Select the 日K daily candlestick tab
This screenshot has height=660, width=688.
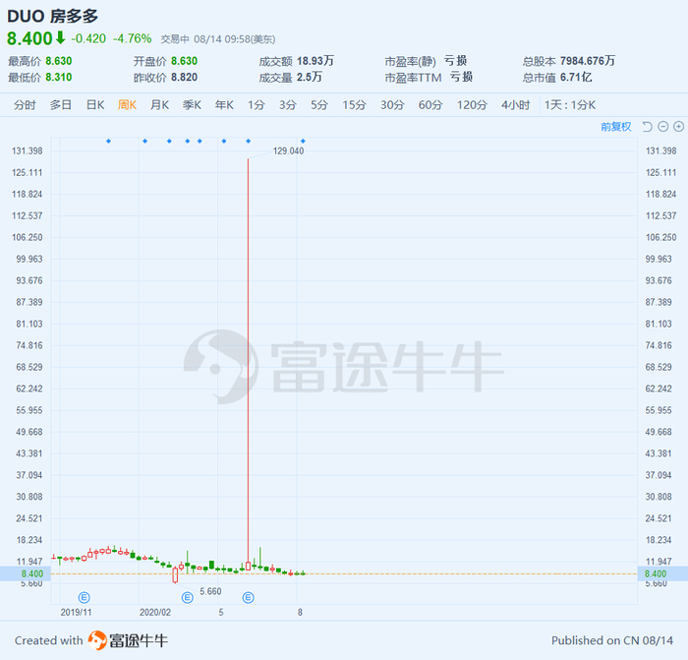[95, 105]
